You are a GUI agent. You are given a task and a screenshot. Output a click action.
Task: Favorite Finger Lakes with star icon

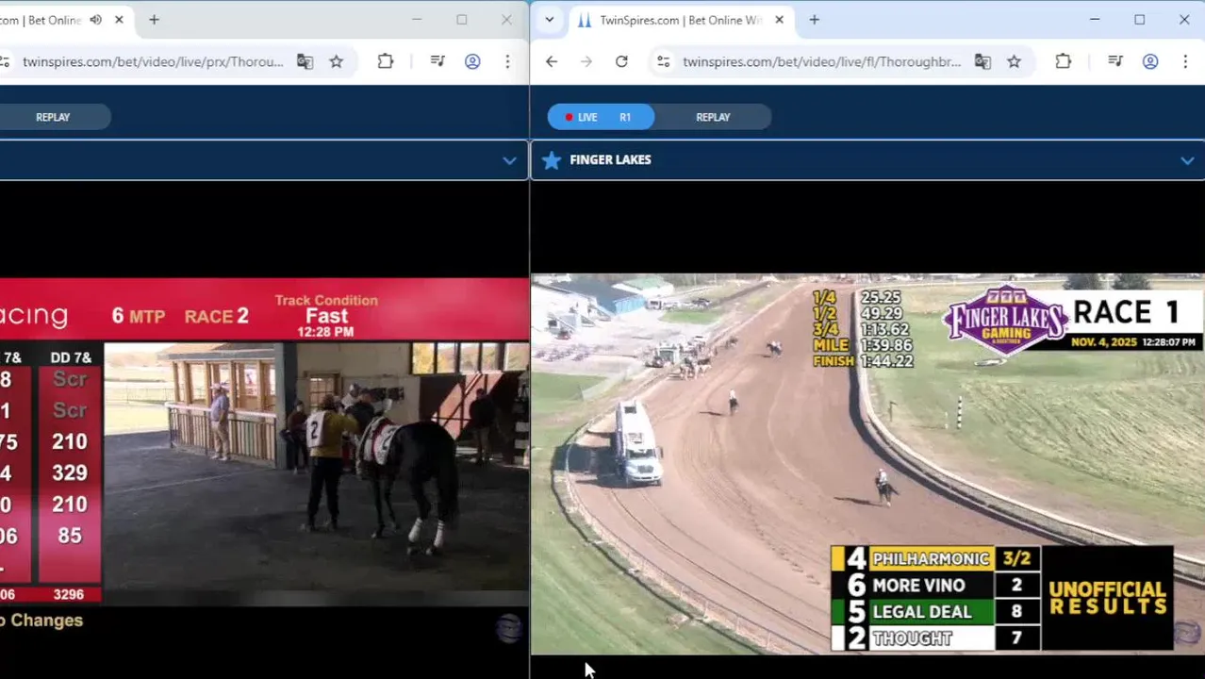[x=552, y=160]
